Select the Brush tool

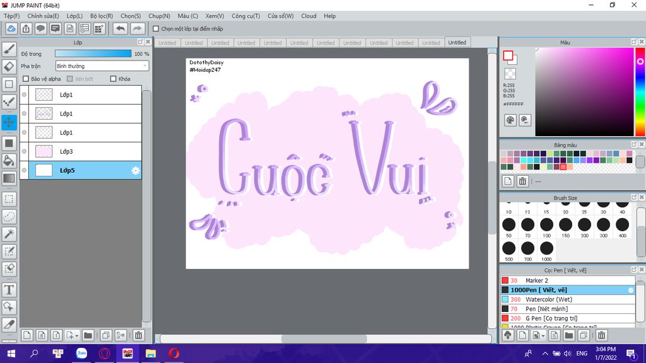9,49
